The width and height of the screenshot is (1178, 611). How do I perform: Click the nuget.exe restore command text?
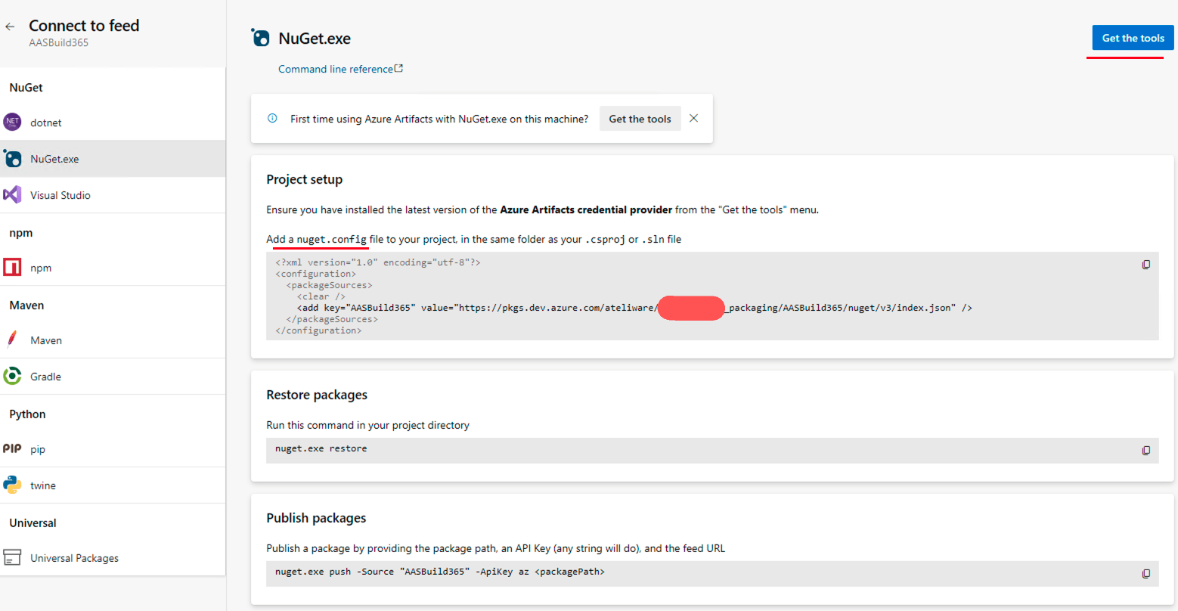pos(321,448)
